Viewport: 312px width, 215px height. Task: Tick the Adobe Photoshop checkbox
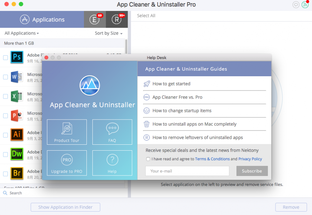point(6,58)
